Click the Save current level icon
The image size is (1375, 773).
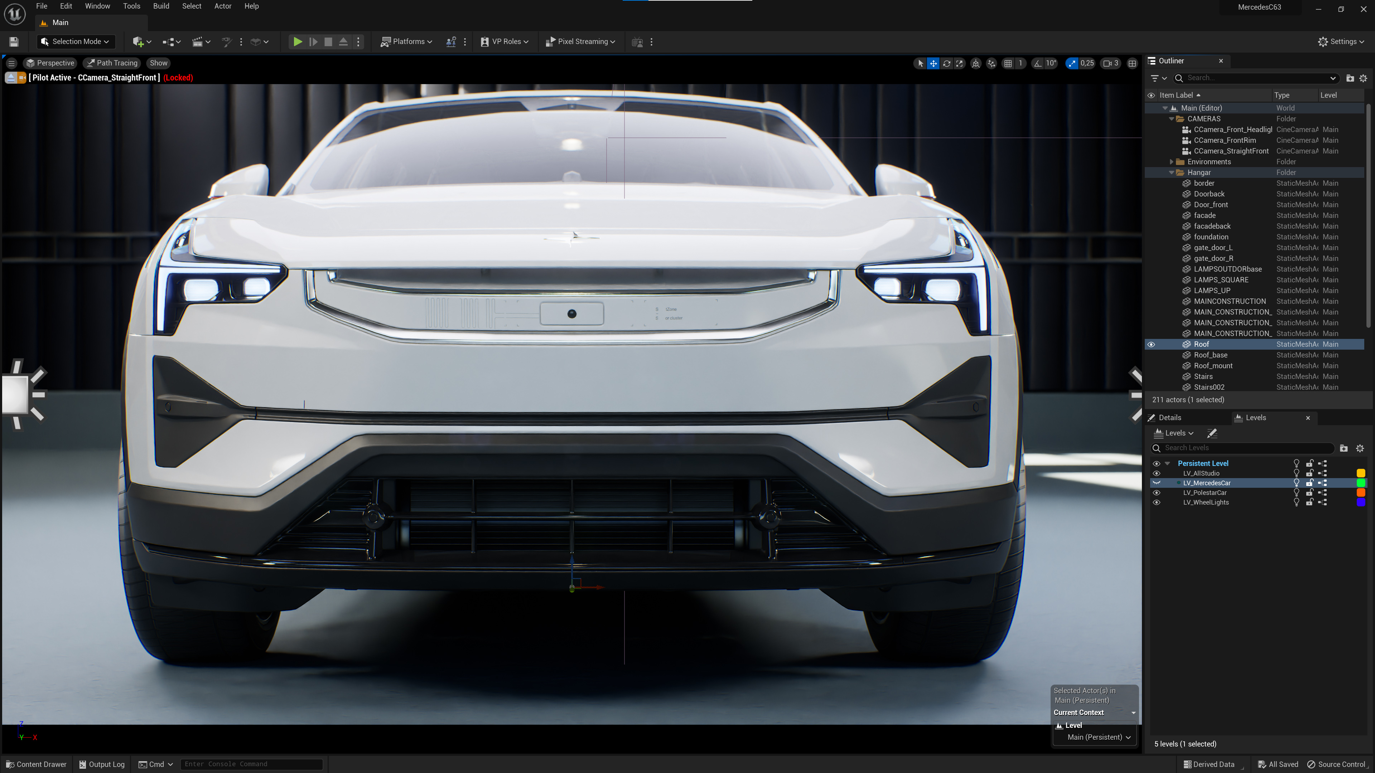14,42
